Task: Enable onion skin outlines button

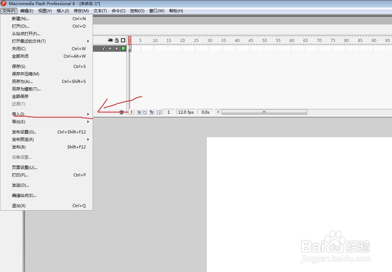Action: 144,112
